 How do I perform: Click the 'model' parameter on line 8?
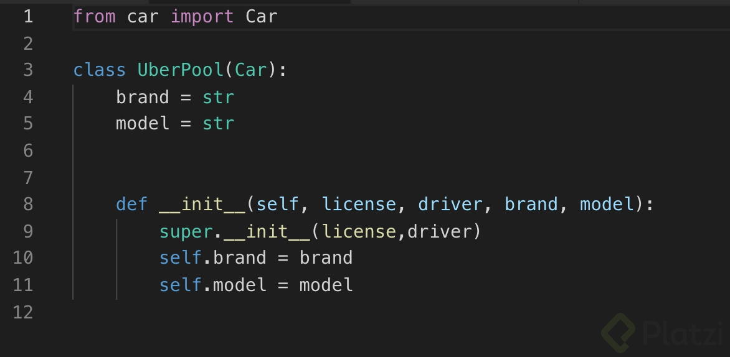[x=607, y=204]
